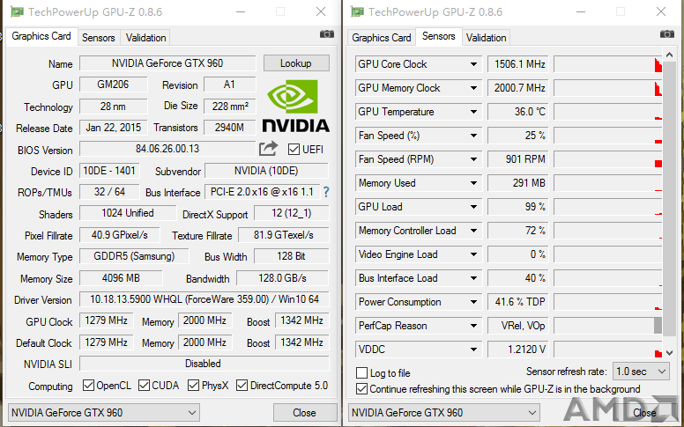Click the BIOS Version value 84.06.26.00.13
Screen dimensions: 684x427
(x=167, y=149)
